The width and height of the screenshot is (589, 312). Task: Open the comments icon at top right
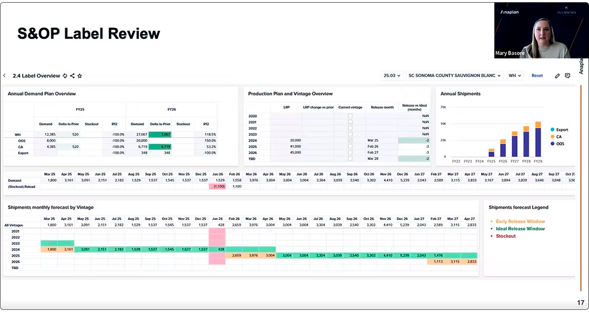click(x=567, y=76)
